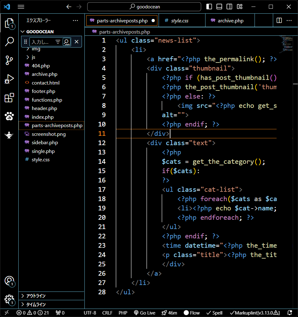Screen dimensions: 298x317
Task: Open functions.php in the explorer
Action: (x=52, y=100)
